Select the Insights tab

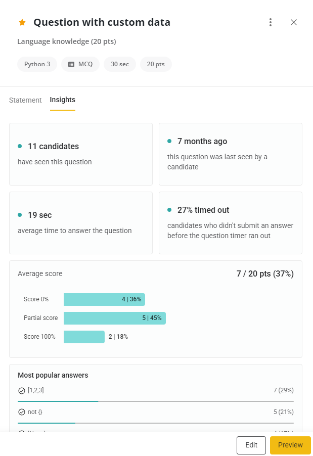pos(62,100)
